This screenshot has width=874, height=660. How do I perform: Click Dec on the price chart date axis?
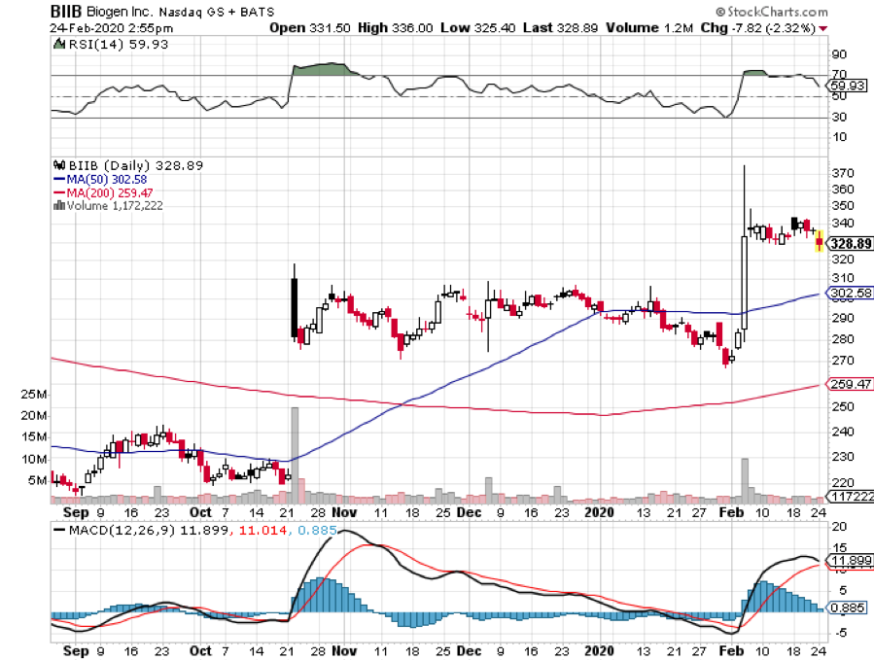point(469,512)
